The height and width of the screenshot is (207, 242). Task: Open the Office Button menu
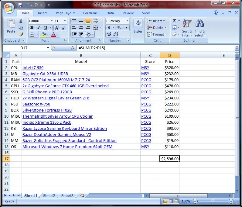pos(9,8)
